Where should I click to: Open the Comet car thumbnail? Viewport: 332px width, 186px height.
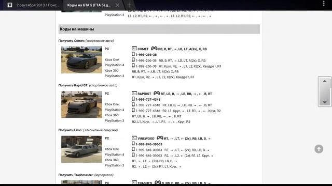pos(81,60)
